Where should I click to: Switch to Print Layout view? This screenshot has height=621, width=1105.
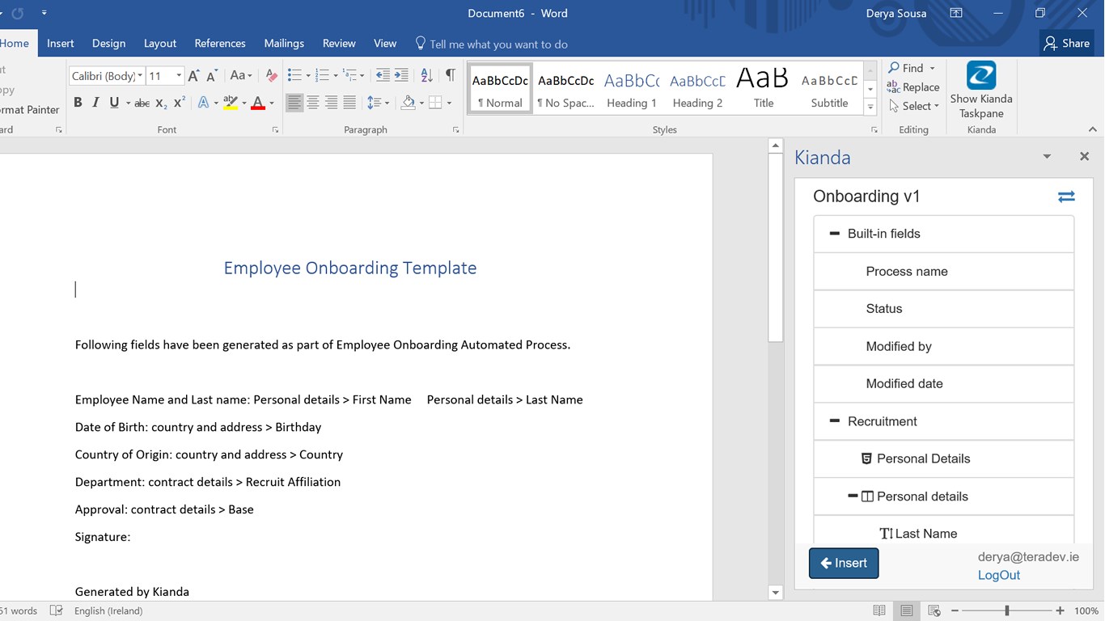(x=907, y=610)
